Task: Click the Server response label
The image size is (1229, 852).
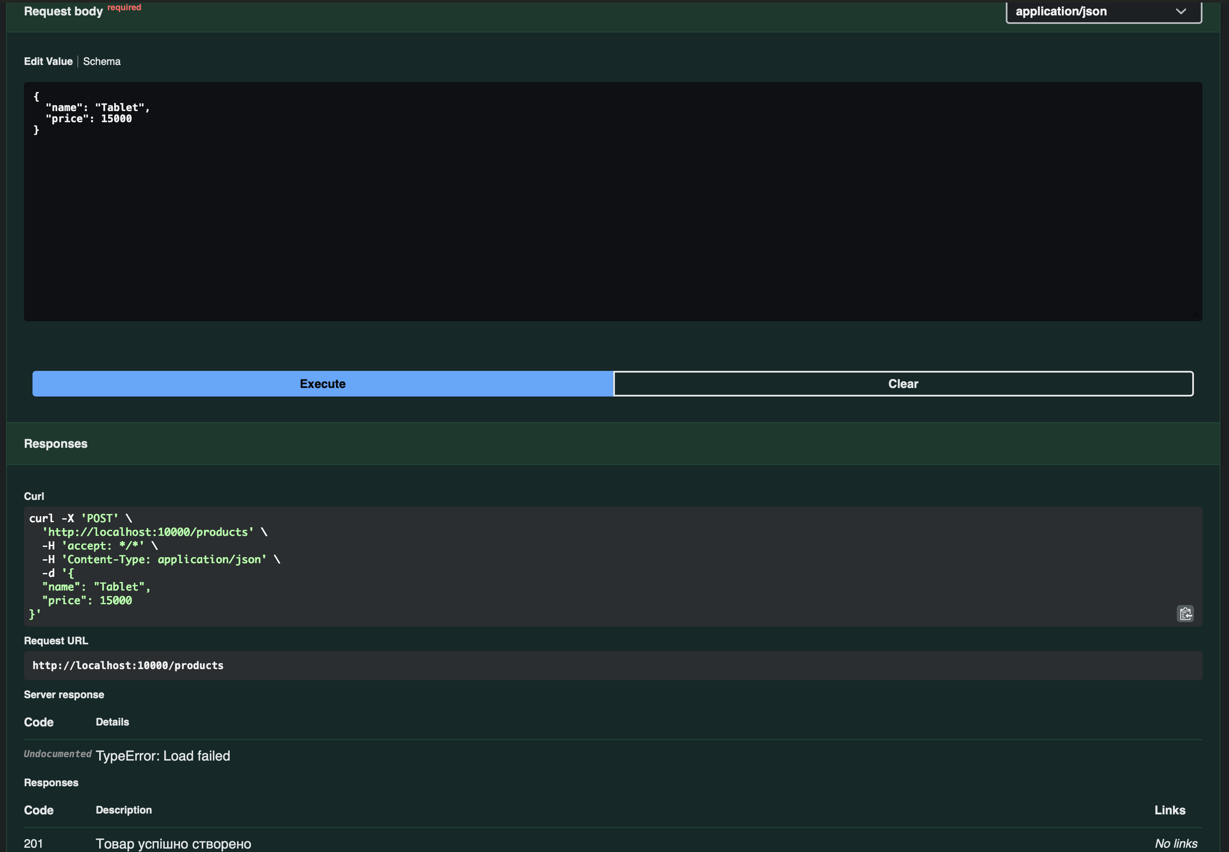Action: (64, 694)
